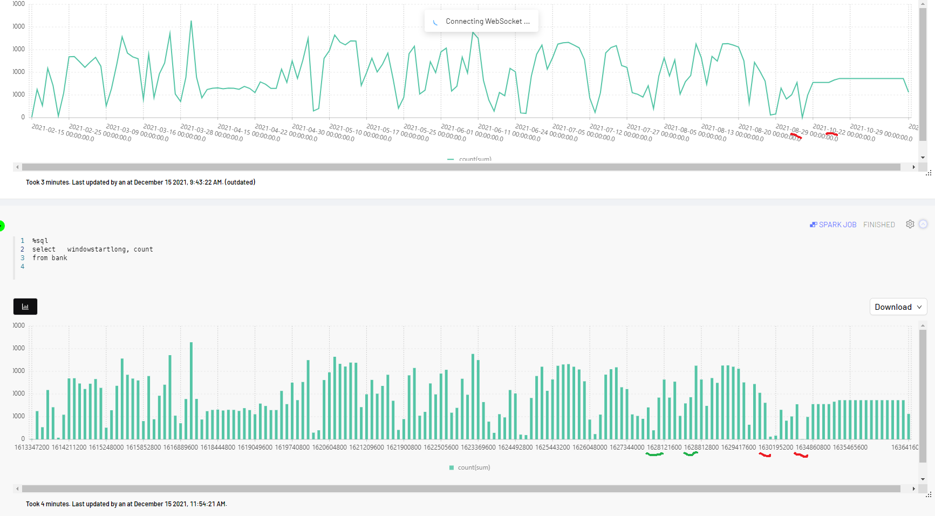Click the line chart vertical scroll-down arrow

(923, 158)
